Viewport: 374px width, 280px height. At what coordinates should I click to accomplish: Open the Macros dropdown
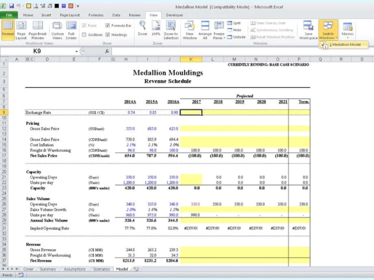347,36
